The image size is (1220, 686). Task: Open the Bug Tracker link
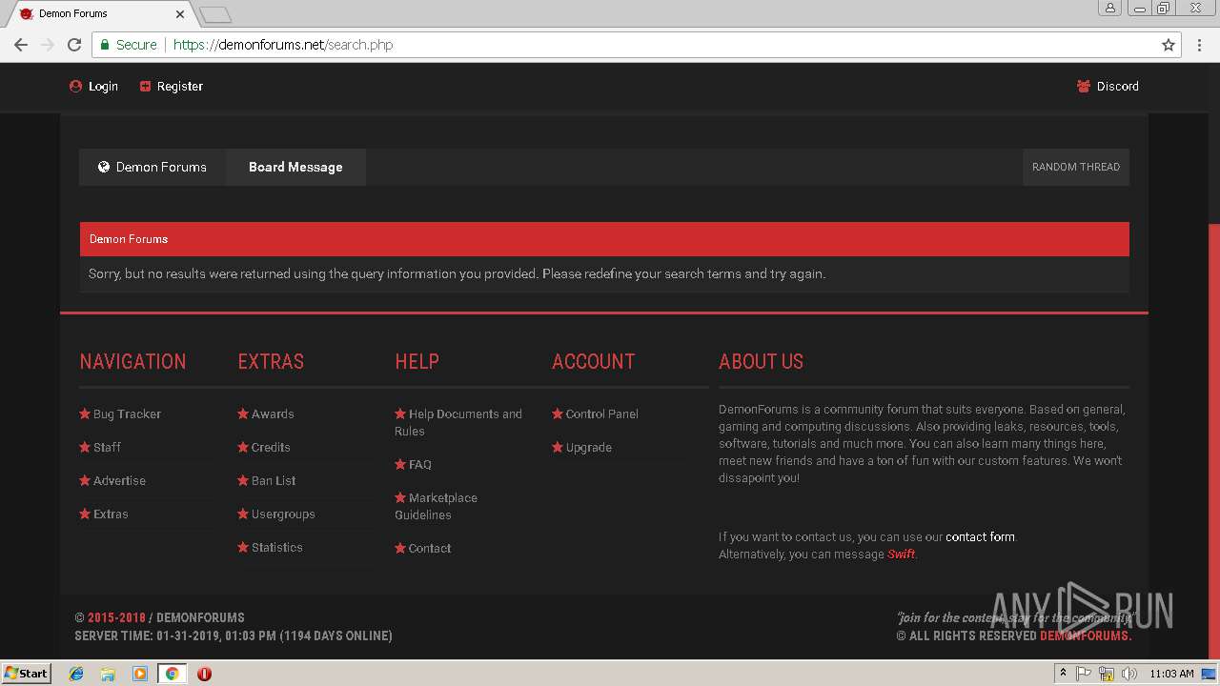127,414
